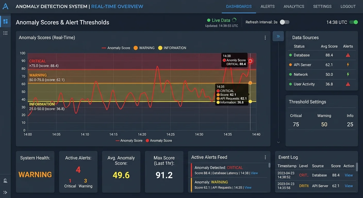Toggle the 14:38 UTC green switch
Image resolution: width=363 pixels, height=198 pixels.
(354, 22)
